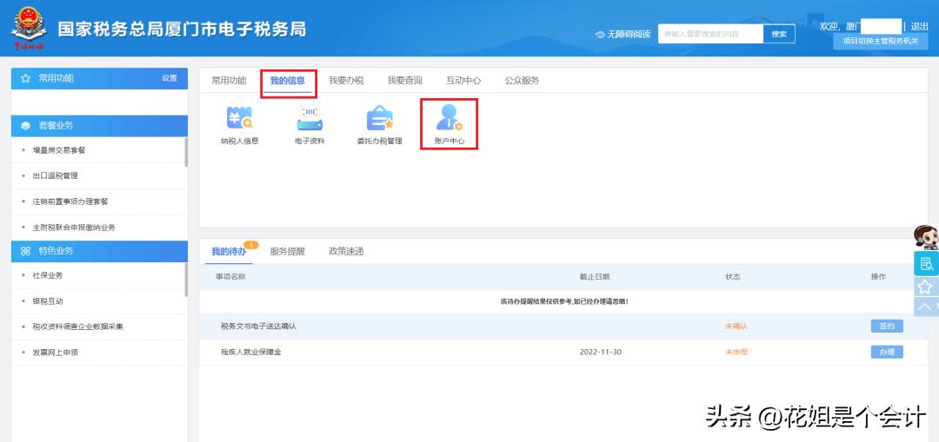
Task: Switch to the 我的信息 tab
Action: [288, 81]
